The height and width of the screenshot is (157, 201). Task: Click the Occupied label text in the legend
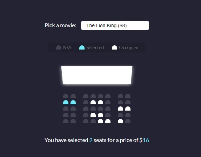coord(129,47)
